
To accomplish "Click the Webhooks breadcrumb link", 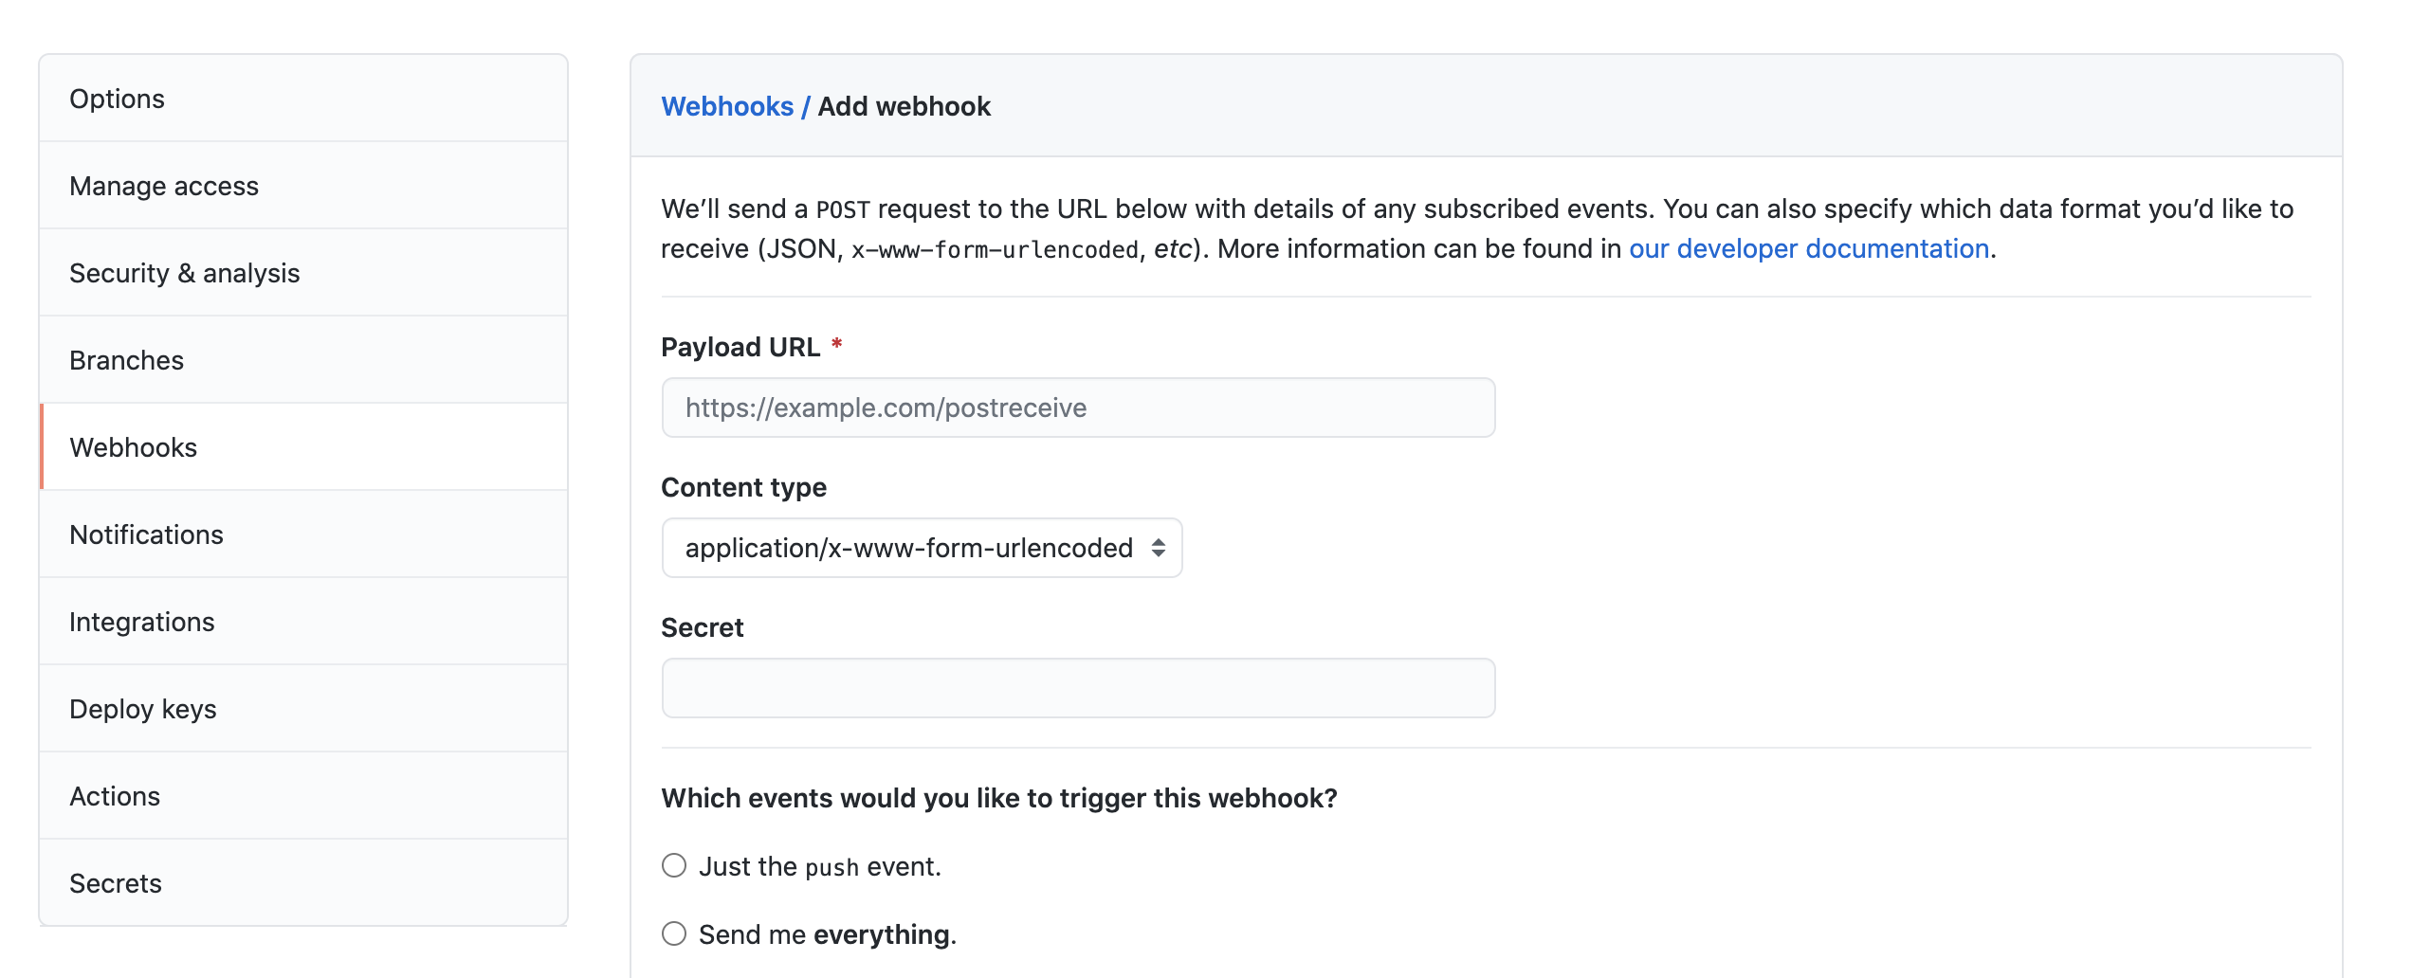I will click(727, 106).
